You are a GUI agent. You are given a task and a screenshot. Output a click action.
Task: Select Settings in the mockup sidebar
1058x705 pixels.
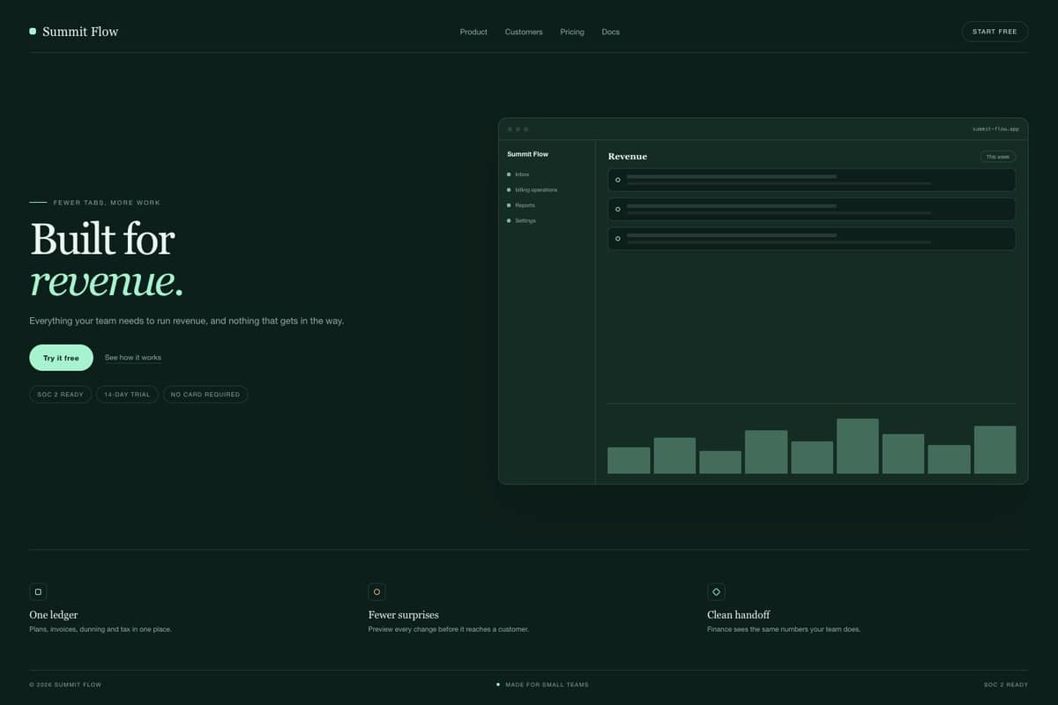click(525, 220)
